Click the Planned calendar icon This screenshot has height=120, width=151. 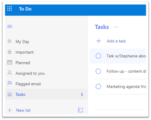pyautogui.click(x=10, y=62)
